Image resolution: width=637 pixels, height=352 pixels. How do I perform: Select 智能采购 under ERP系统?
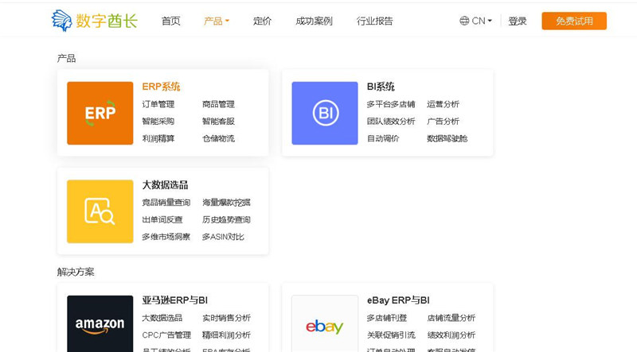pos(158,122)
